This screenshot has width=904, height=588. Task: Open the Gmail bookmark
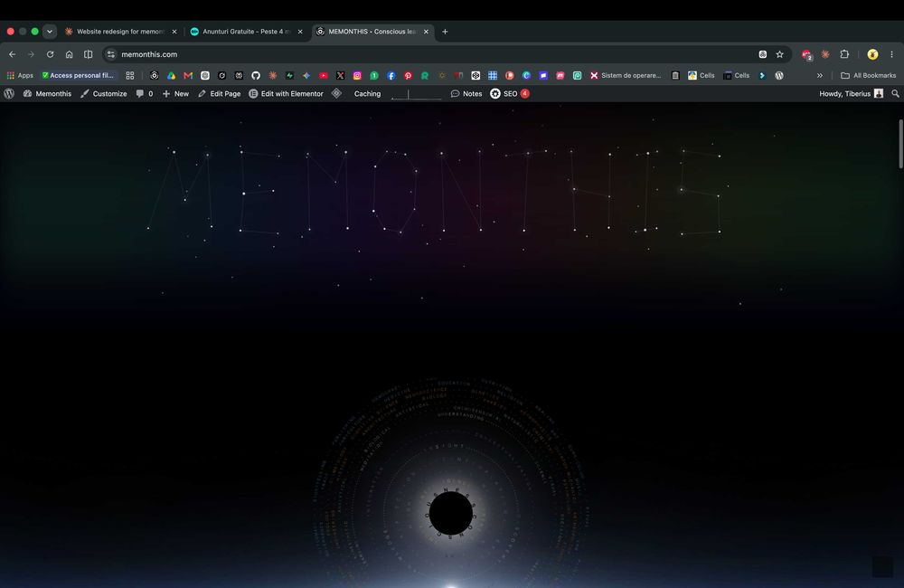coord(188,76)
